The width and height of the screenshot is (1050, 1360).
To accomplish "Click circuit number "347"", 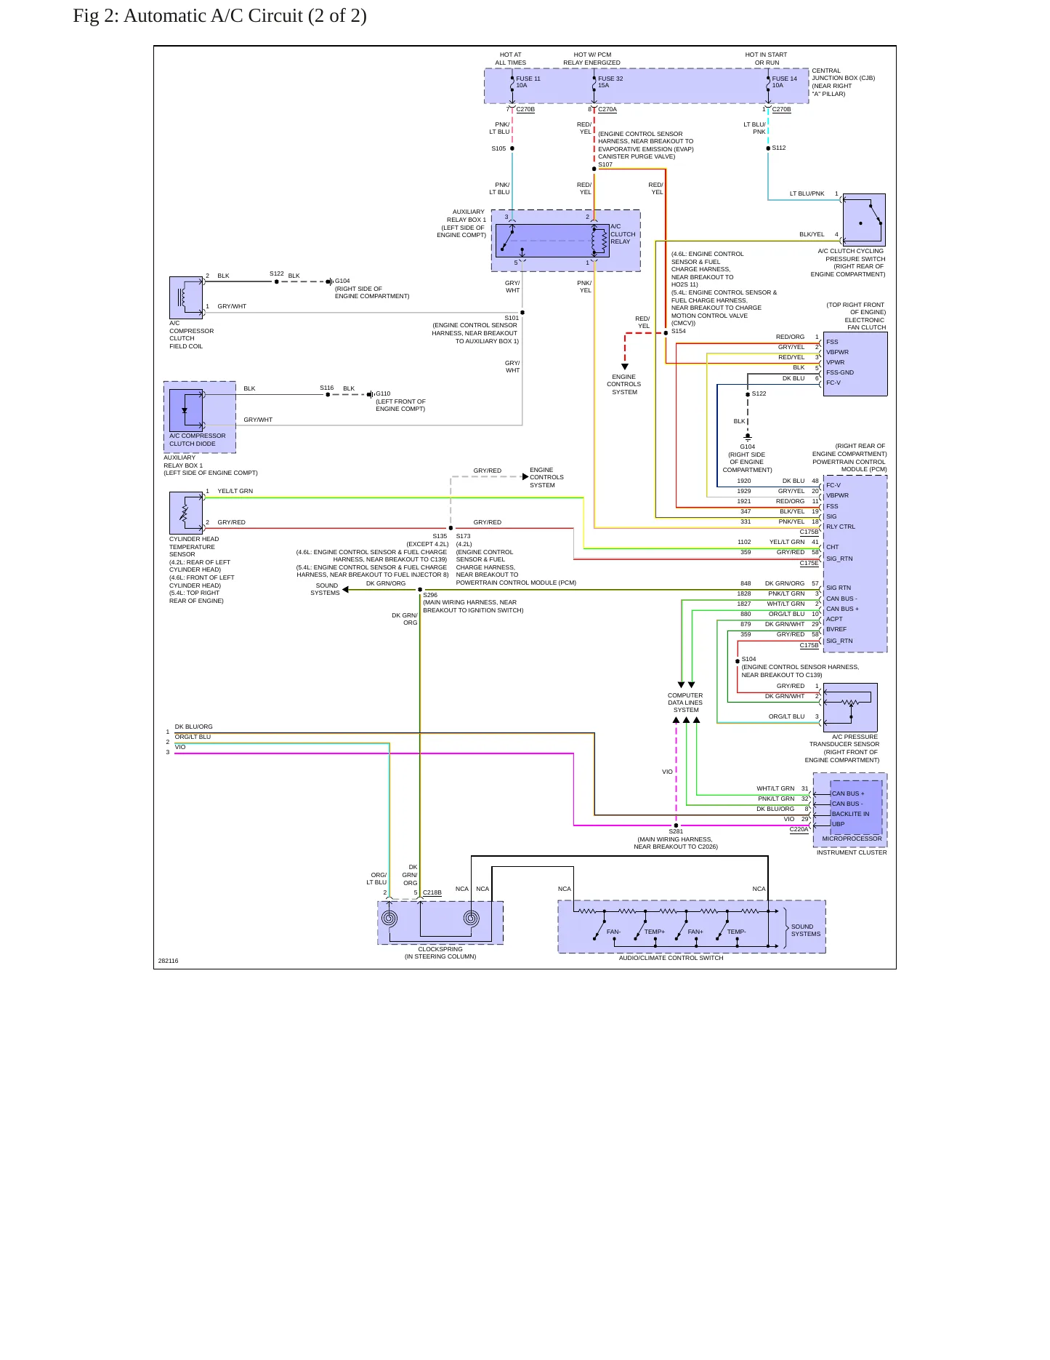I will (x=746, y=511).
